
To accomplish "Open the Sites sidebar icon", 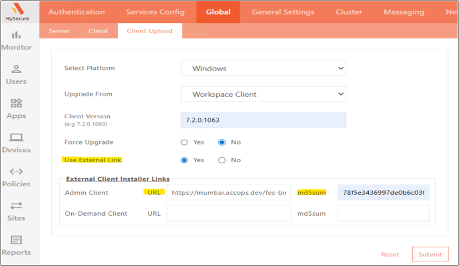I will [x=16, y=206].
